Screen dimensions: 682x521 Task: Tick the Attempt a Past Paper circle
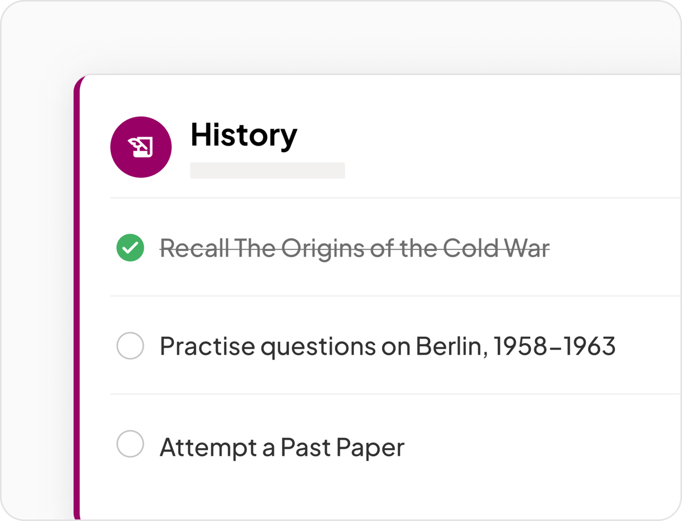130,444
